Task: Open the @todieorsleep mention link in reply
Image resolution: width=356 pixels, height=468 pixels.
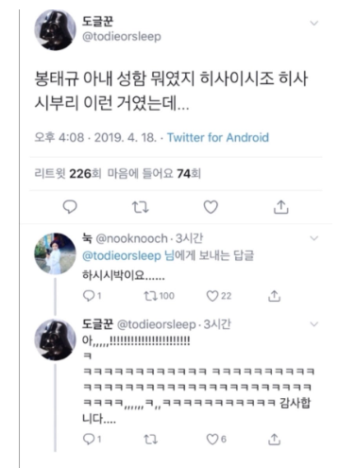Action: (x=122, y=255)
